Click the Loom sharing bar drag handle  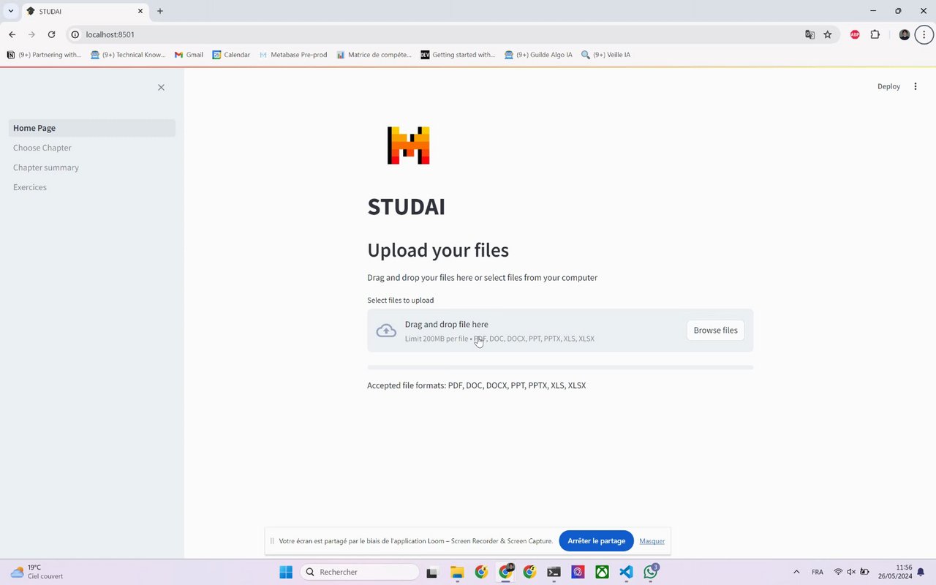[272, 541]
